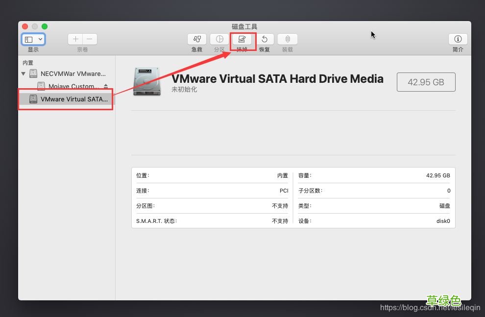Click the 类型 value 磁盘
The height and width of the screenshot is (317, 485).
445,206
